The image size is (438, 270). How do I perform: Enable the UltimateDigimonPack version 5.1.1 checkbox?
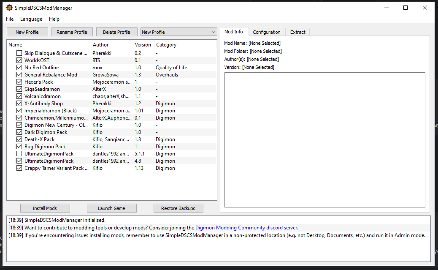pos(19,154)
